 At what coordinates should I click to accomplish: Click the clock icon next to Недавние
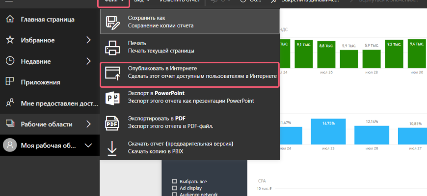[9, 61]
